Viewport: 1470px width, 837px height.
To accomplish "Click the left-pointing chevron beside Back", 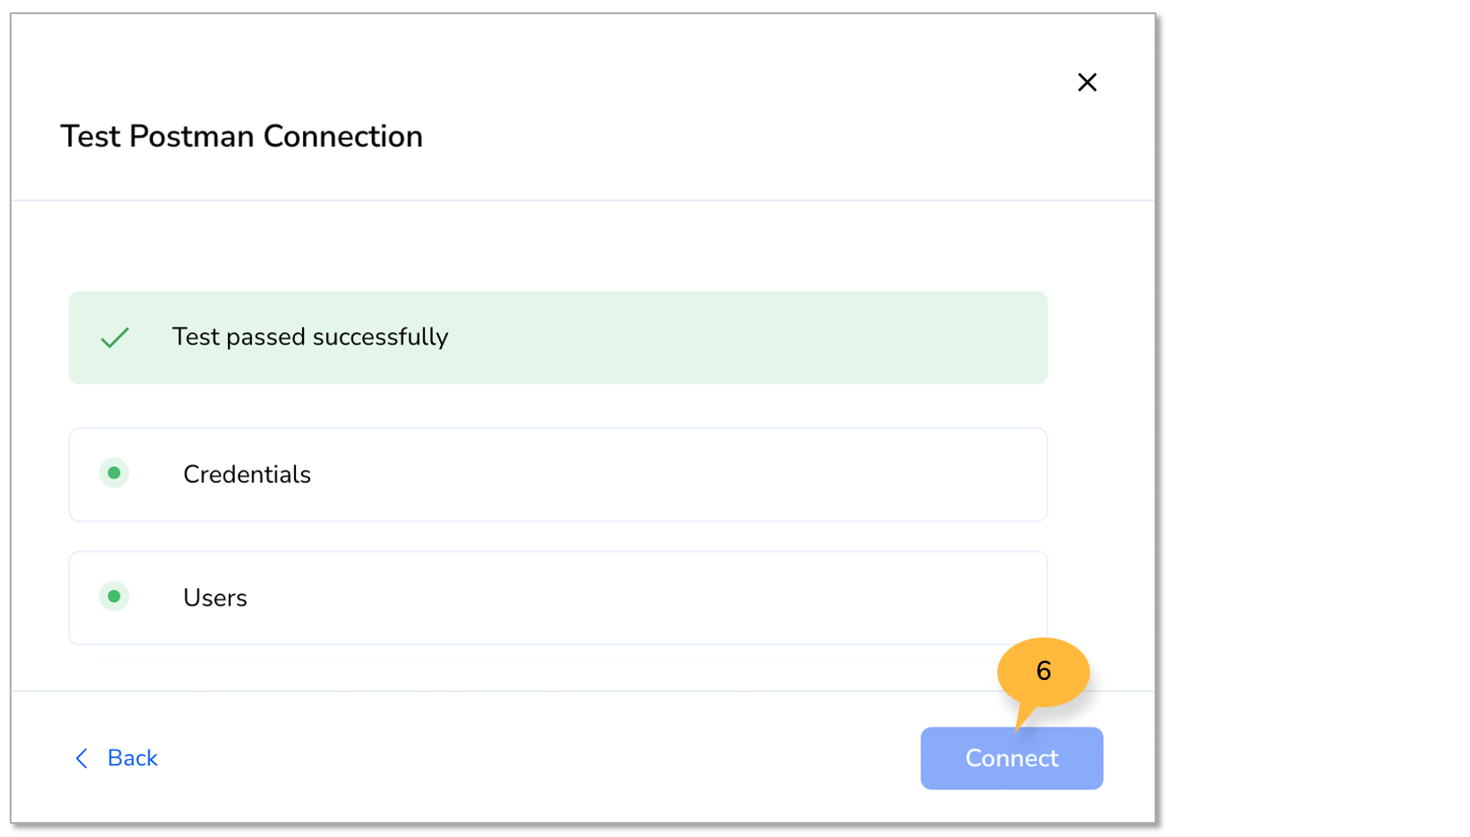I will [x=81, y=758].
